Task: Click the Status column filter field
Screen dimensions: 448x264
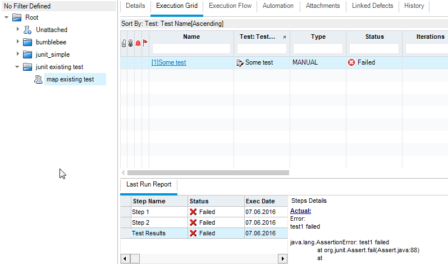Action: pyautogui.click(x=374, y=49)
